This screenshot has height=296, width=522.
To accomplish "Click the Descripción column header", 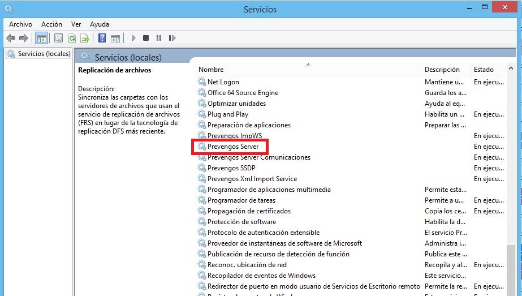I will point(442,70).
